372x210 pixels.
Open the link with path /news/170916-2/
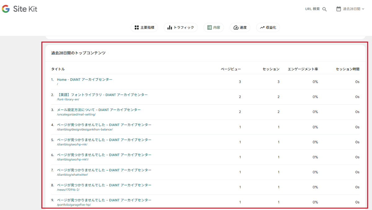coord(104,185)
